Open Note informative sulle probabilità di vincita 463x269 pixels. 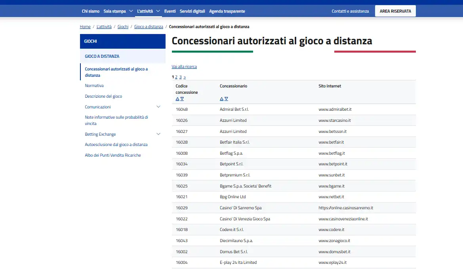116,120
